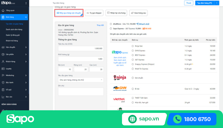Image resolution: width=223 pixels, height=128 pixels.
Task: Select AhaMove Siêu Tốc option
Action: tap(111, 24)
